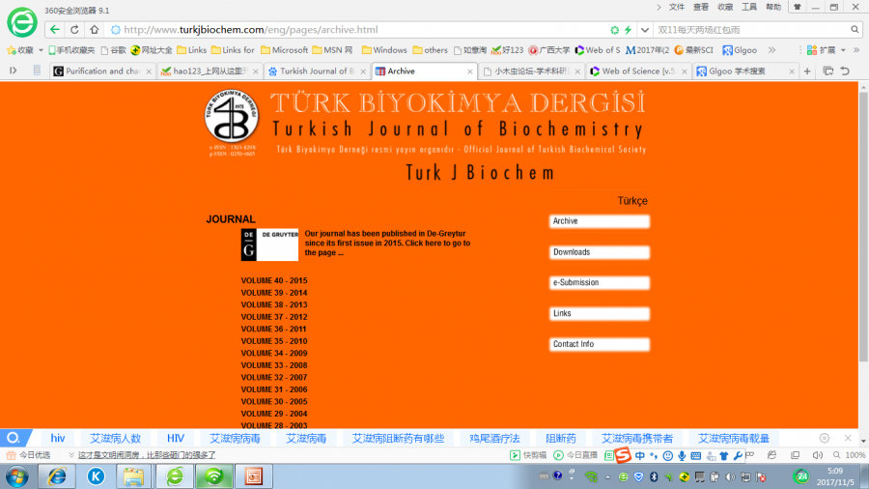Open the File Explorer taskbar icon
Image resolution: width=869 pixels, height=489 pixels.
point(133,476)
